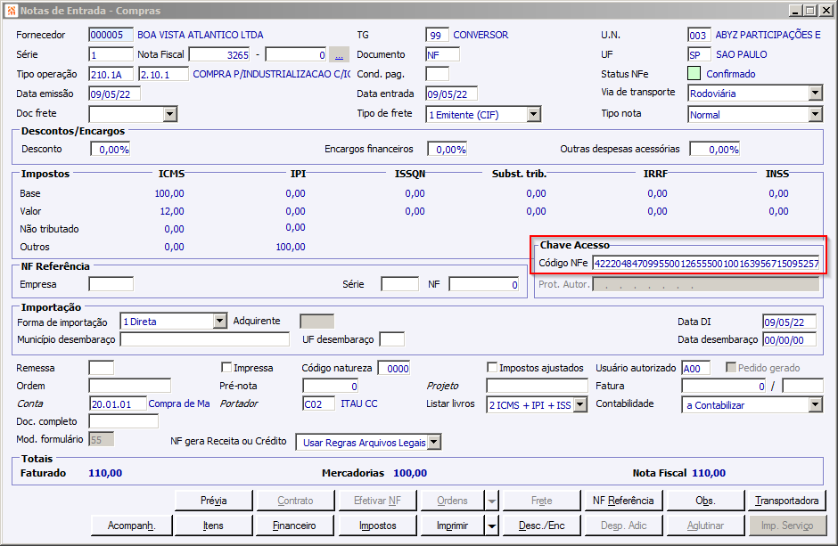
Task: Click the Data emissão date field
Action: click(114, 94)
